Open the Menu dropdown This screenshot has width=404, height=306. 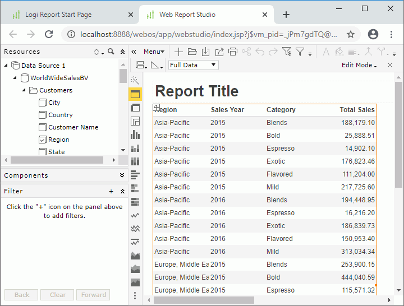pyautogui.click(x=154, y=52)
